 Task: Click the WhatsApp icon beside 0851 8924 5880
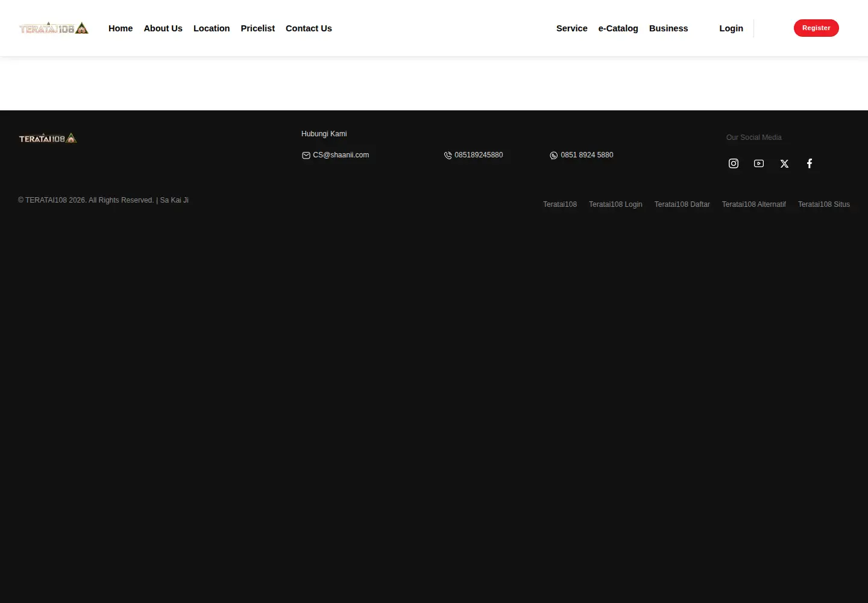[554, 156]
